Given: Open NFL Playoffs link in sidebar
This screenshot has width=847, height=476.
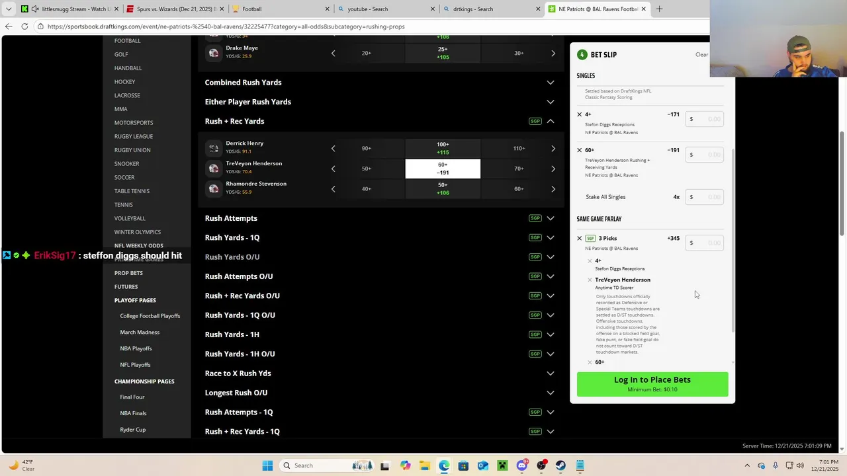Looking at the screenshot, I should [135, 365].
